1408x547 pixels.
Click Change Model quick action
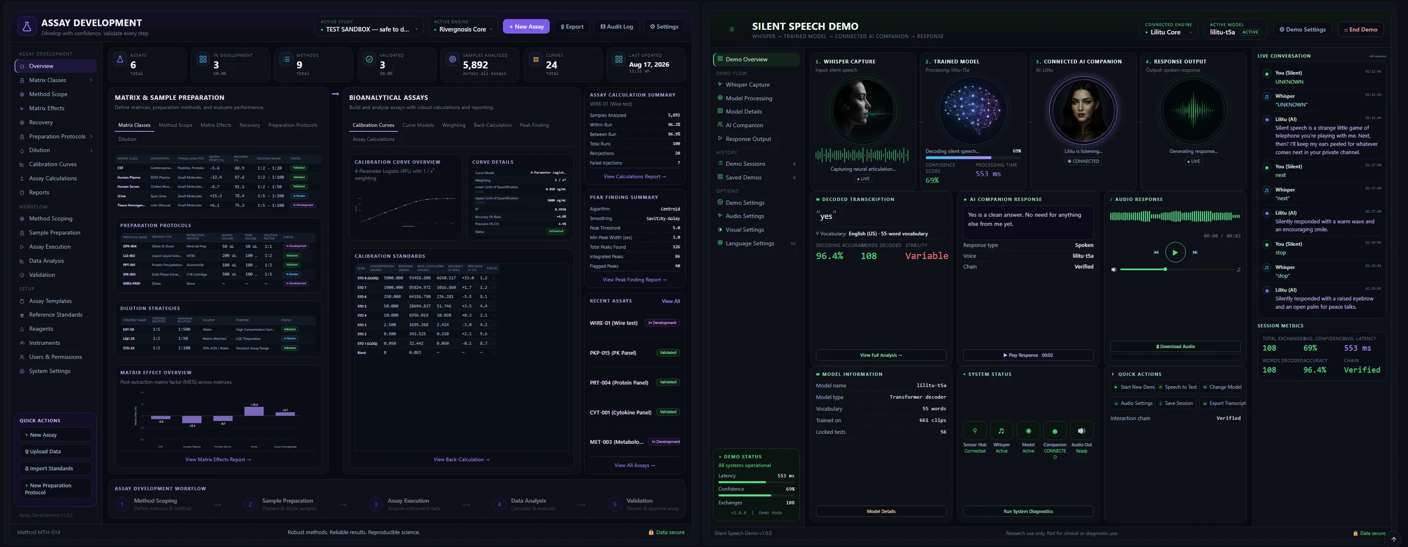point(1221,387)
